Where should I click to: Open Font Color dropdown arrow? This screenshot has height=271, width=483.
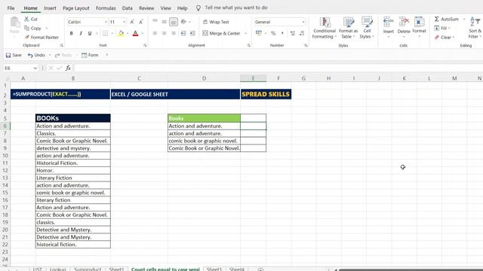click(143, 33)
